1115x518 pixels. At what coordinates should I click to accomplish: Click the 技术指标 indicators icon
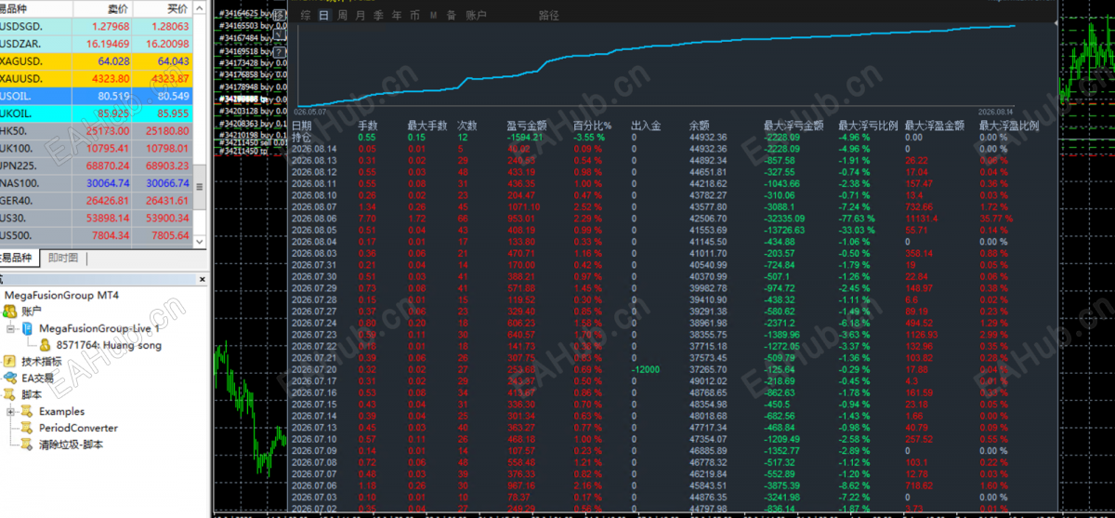point(10,361)
